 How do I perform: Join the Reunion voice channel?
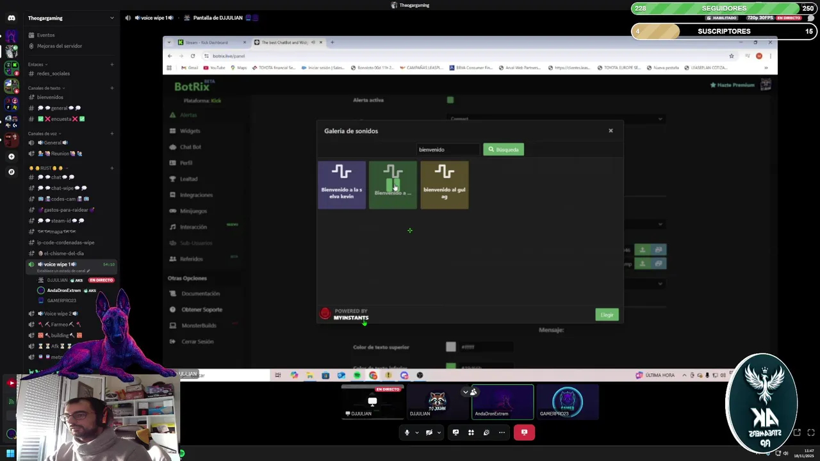(60, 154)
